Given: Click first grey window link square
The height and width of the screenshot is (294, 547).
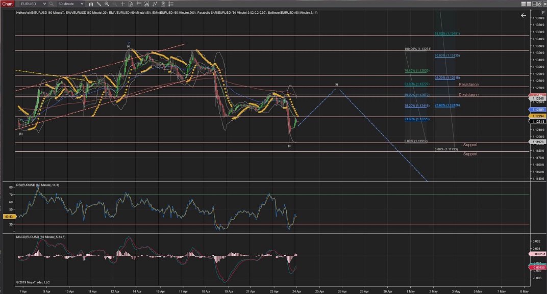Looking at the screenshot, I should pyautogui.click(x=524, y=4).
